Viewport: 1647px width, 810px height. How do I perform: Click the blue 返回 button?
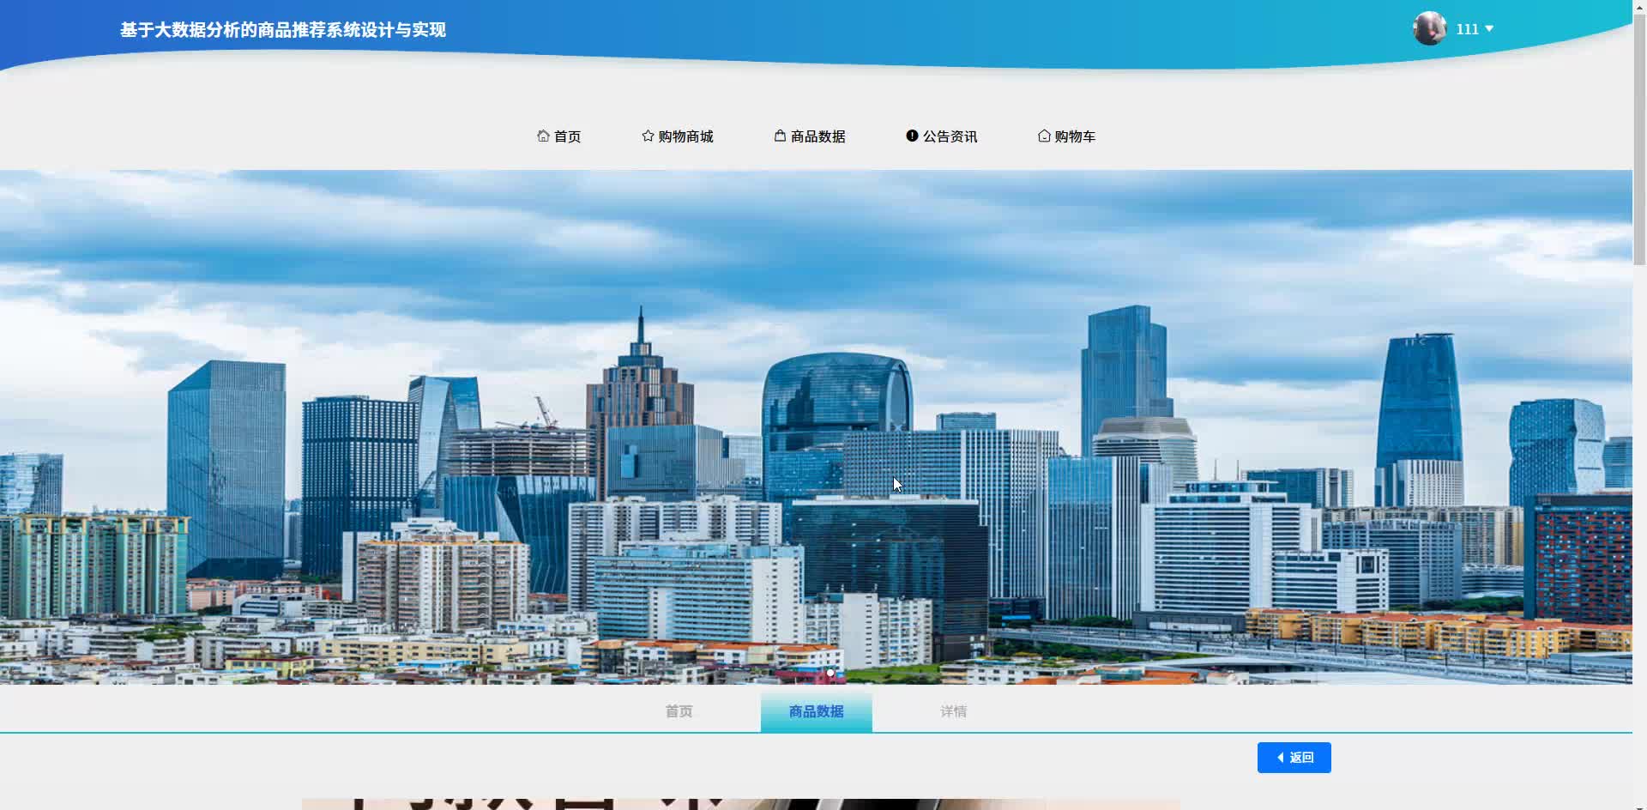(x=1294, y=758)
